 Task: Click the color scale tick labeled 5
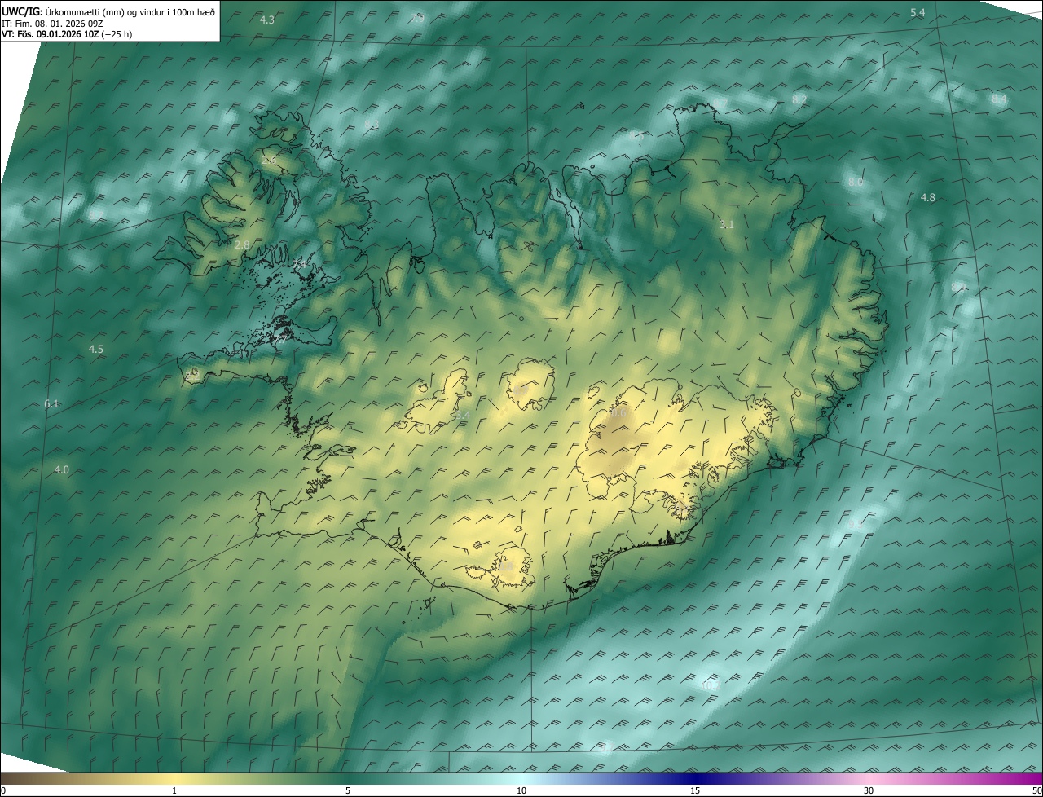tap(348, 790)
